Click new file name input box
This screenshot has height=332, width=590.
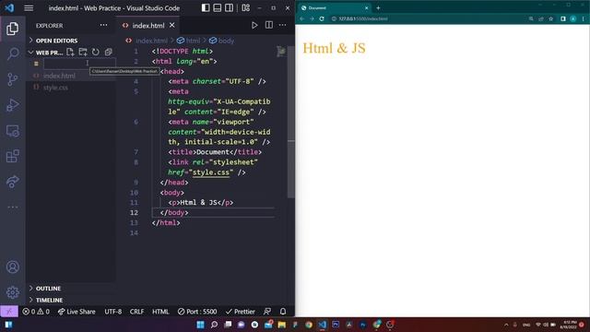(79, 64)
